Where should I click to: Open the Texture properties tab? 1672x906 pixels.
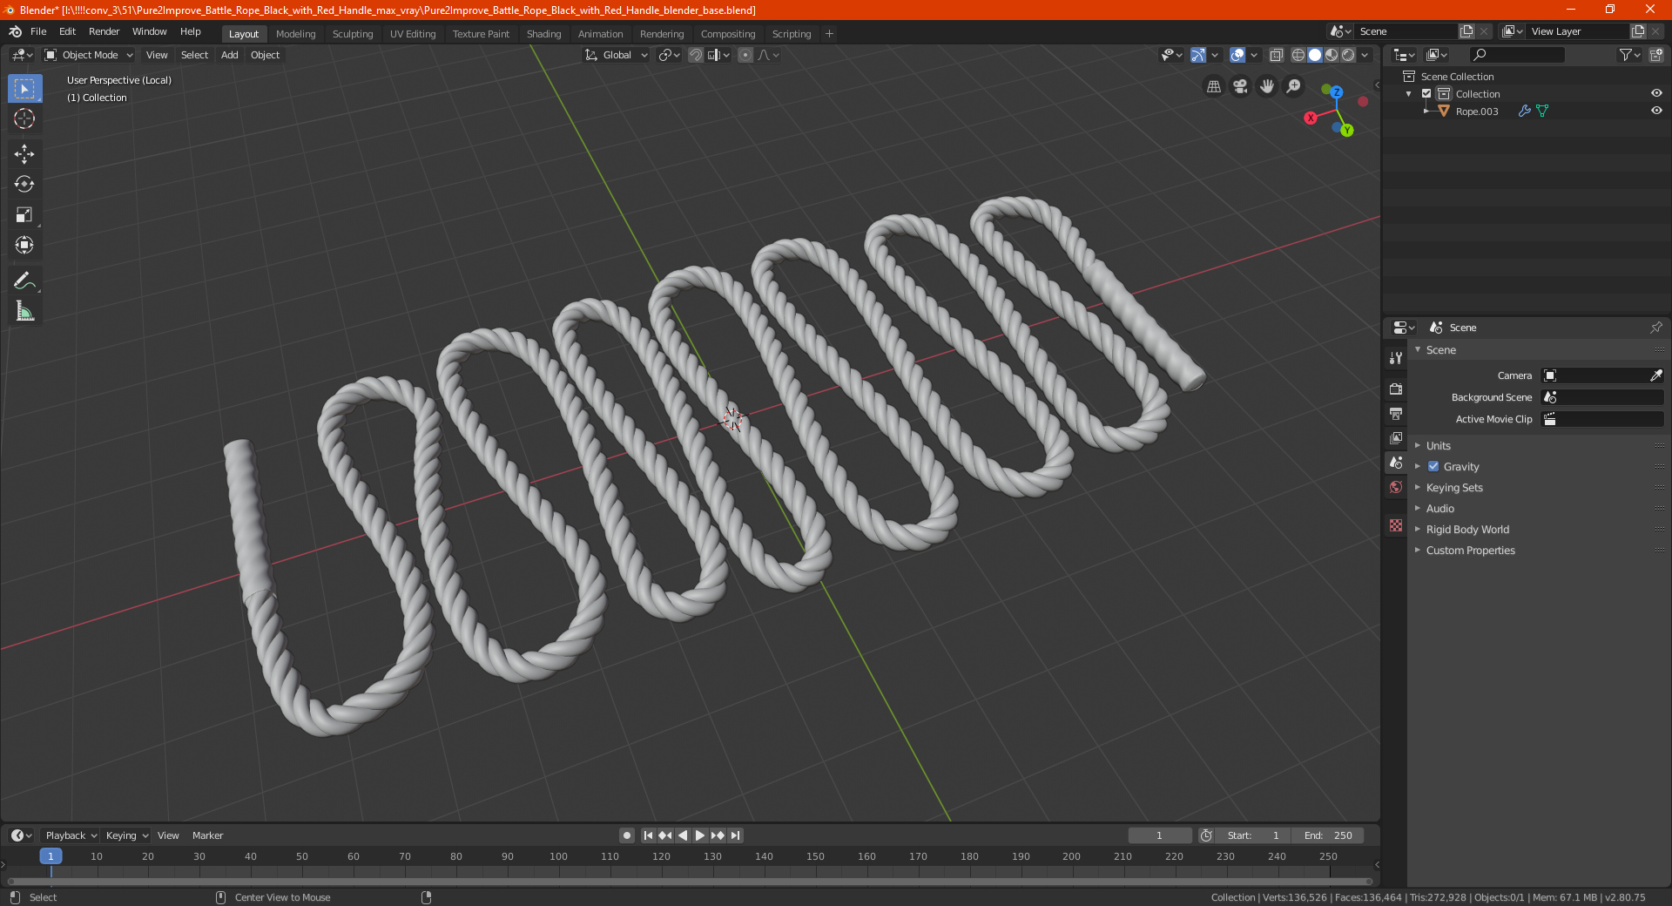pos(1396,525)
